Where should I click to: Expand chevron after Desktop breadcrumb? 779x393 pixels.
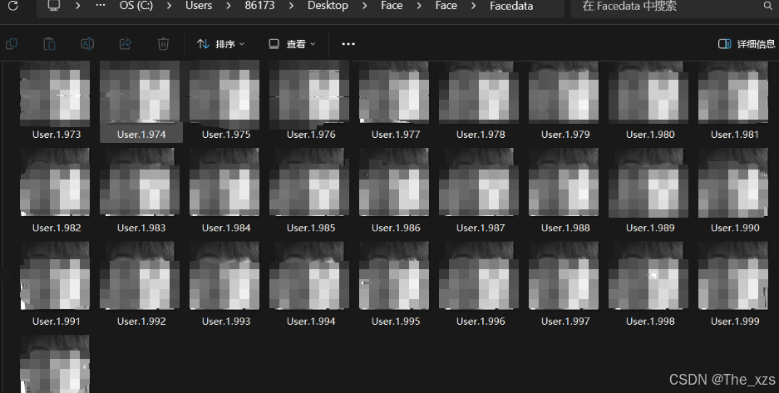pos(365,6)
